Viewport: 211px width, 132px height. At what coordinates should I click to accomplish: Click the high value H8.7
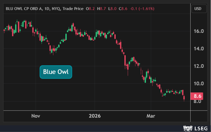(x=102, y=9)
